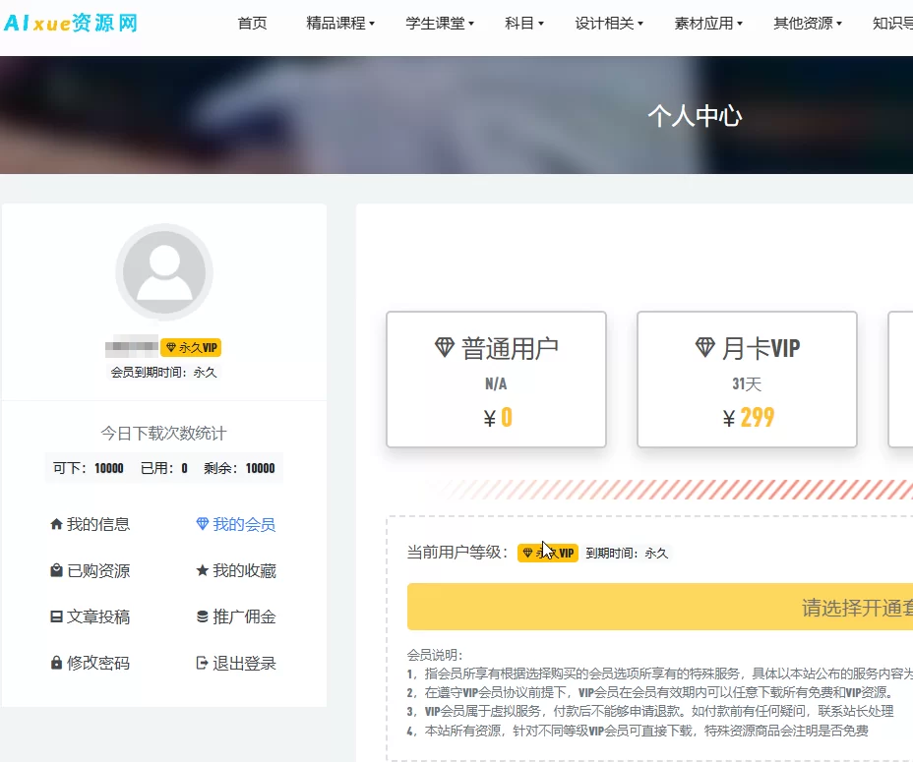The image size is (913, 762).
Task: Click the 会员到期时间: 永久 text
Action: pyautogui.click(x=163, y=372)
